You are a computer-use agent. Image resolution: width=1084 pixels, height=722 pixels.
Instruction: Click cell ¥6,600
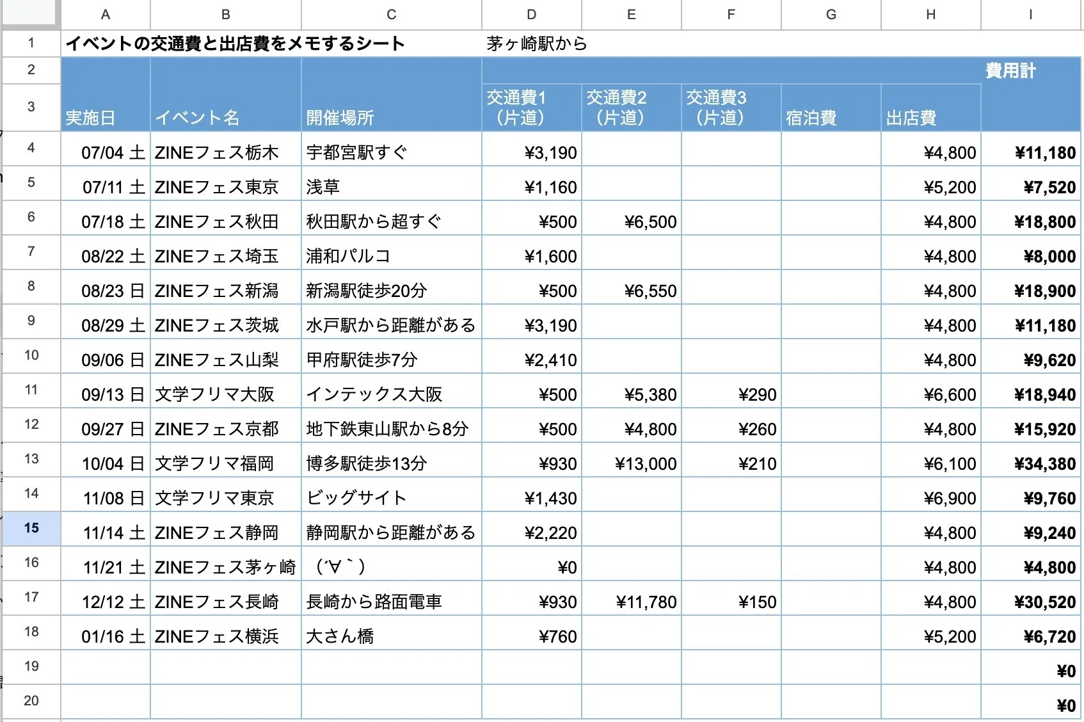[931, 391]
